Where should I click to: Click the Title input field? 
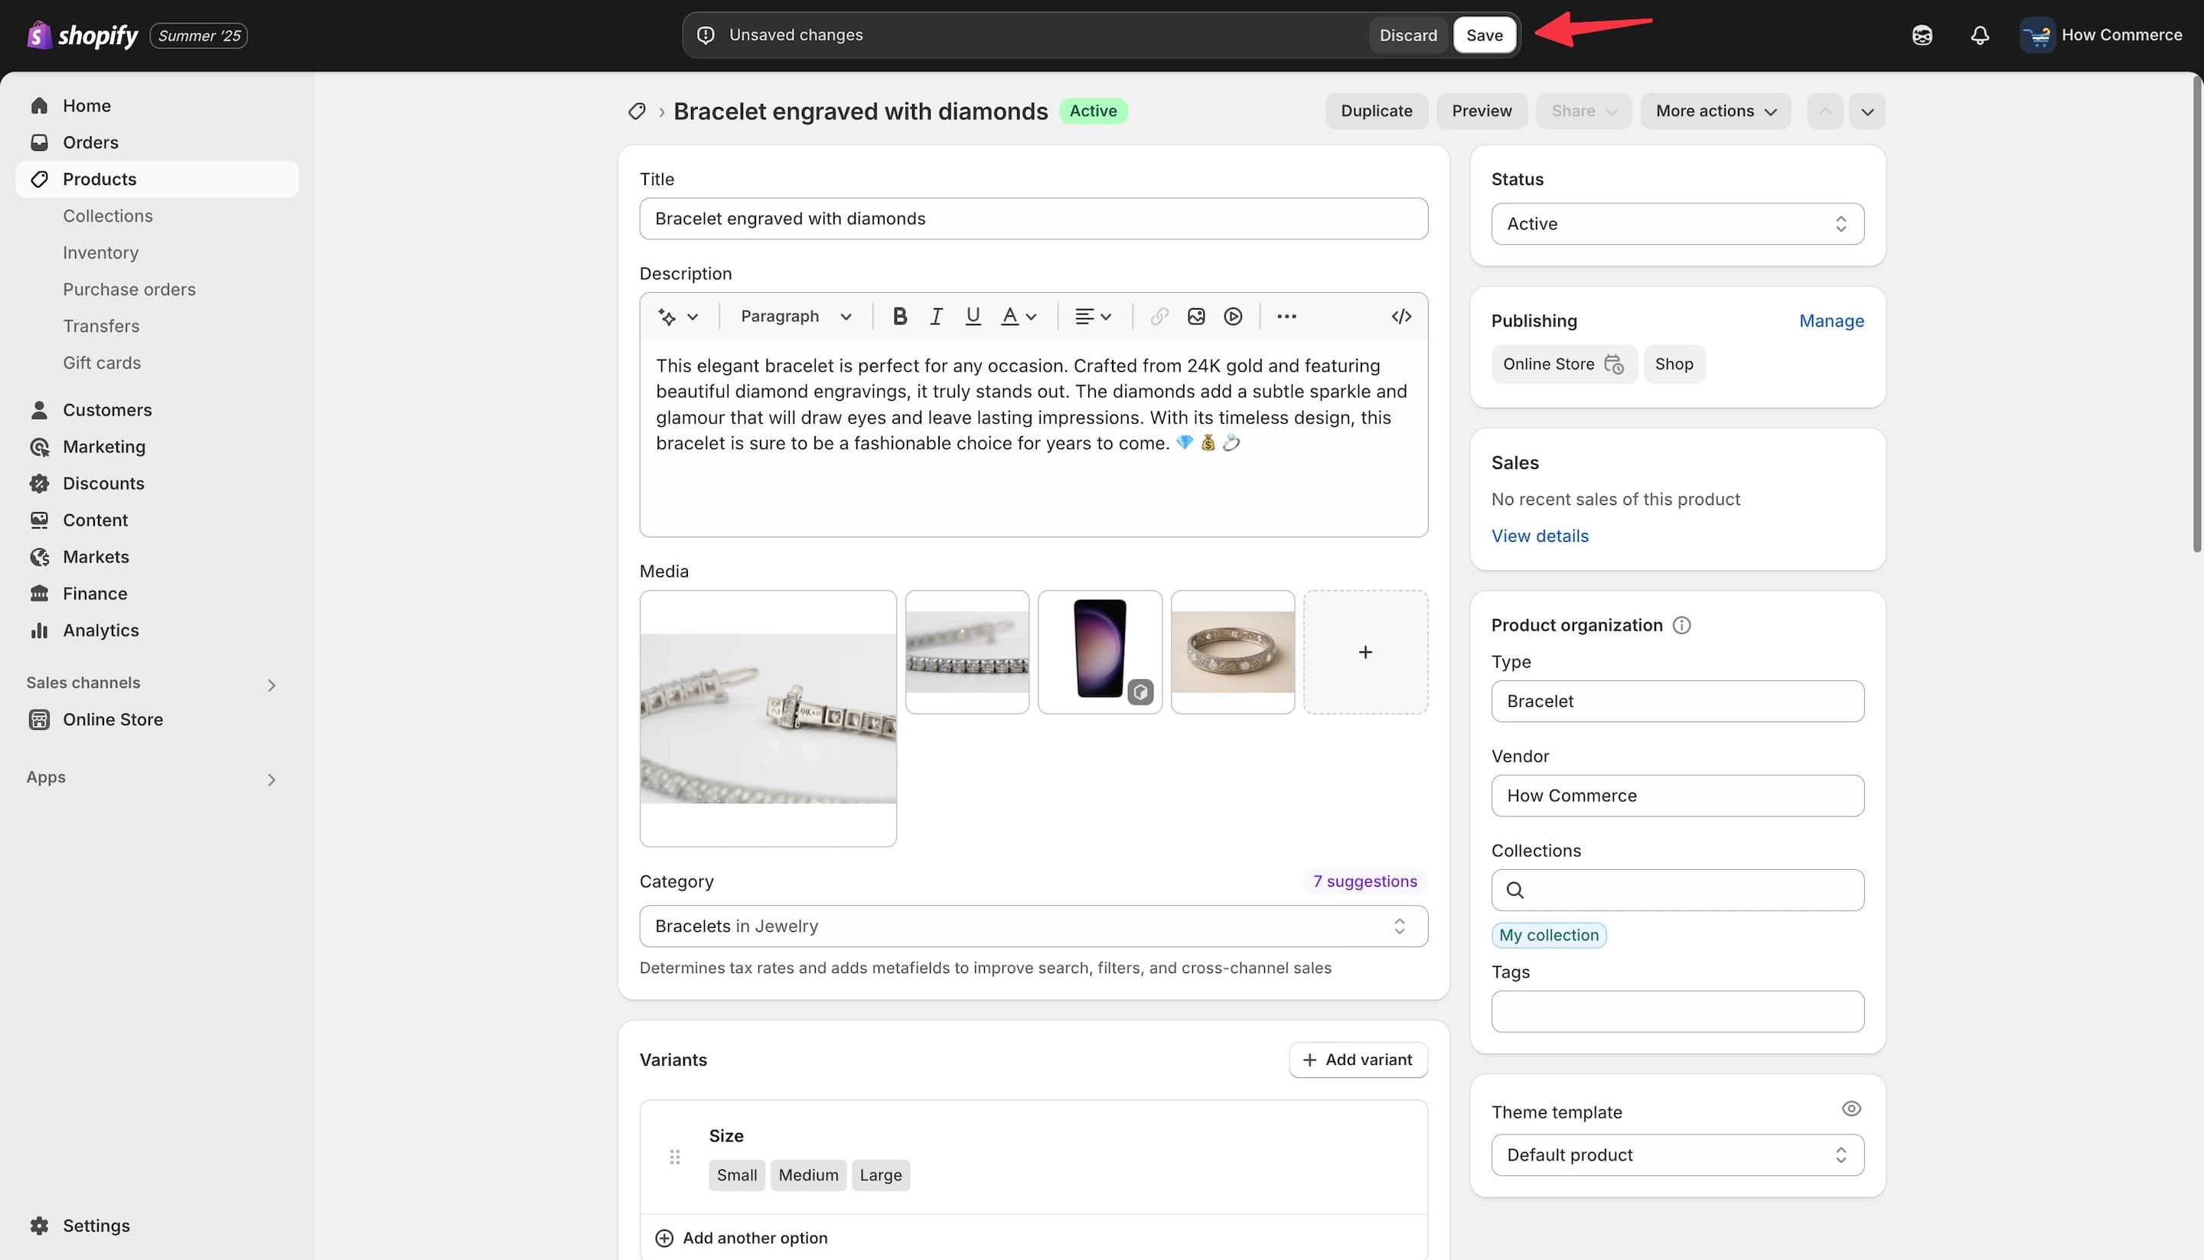[1033, 219]
